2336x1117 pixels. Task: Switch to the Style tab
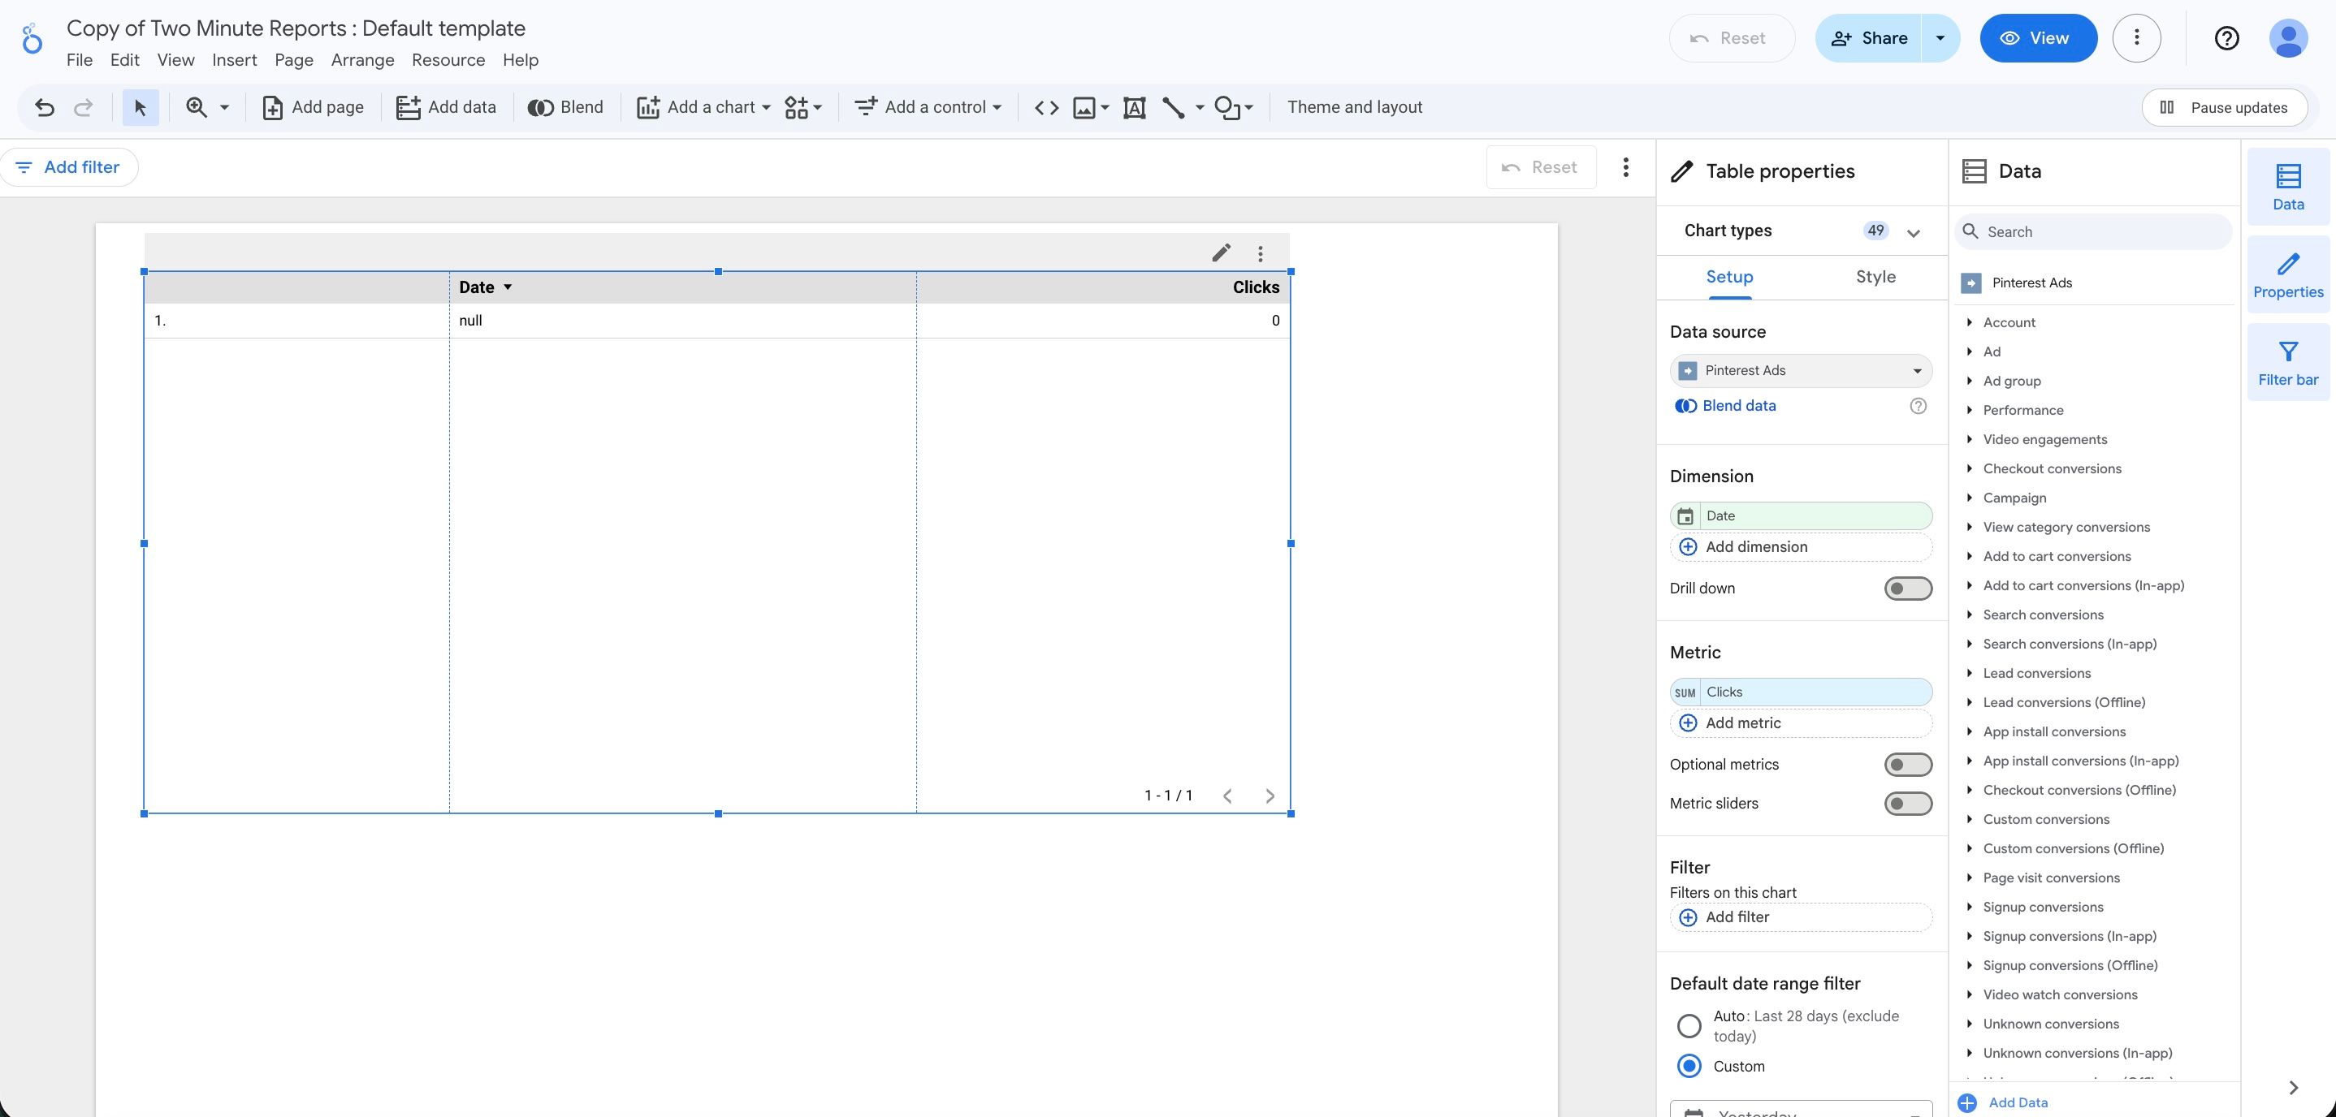(1875, 277)
